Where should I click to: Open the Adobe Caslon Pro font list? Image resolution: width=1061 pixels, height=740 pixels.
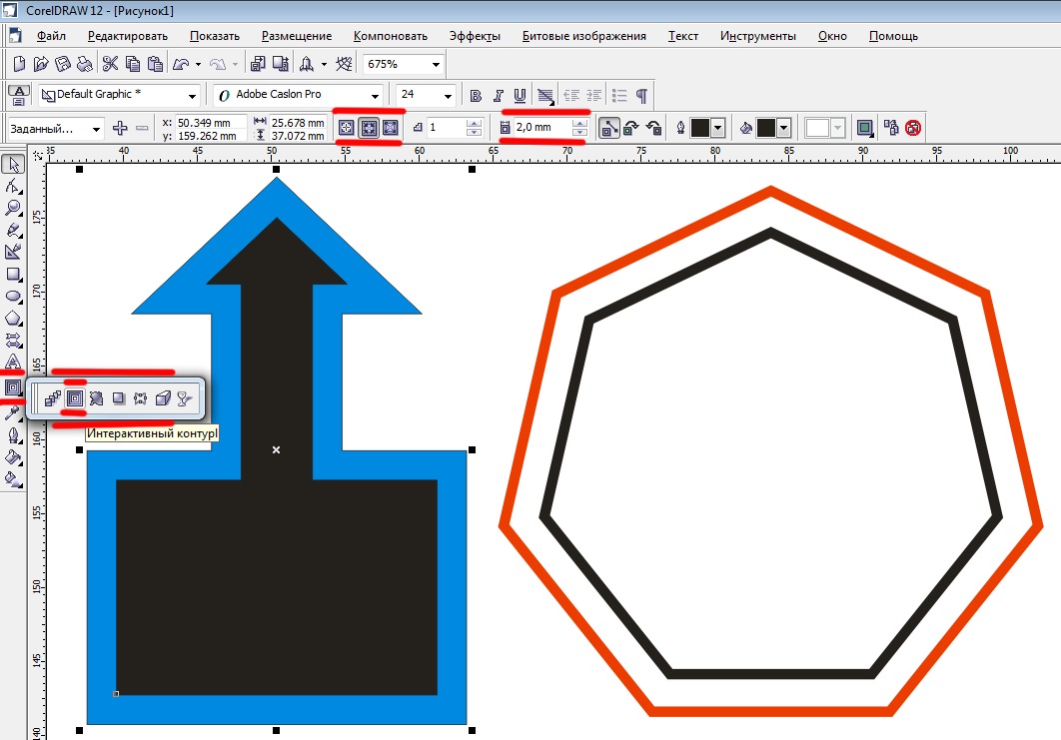coord(375,96)
